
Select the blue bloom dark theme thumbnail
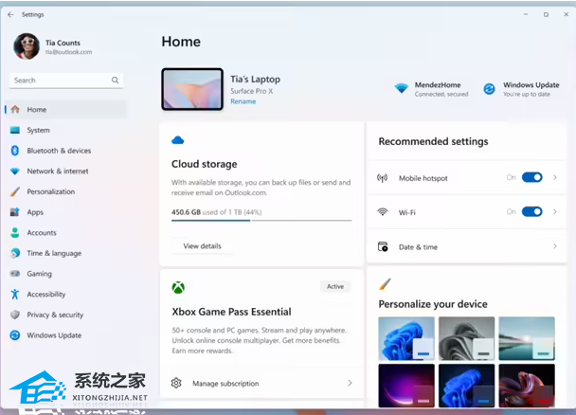[466, 386]
